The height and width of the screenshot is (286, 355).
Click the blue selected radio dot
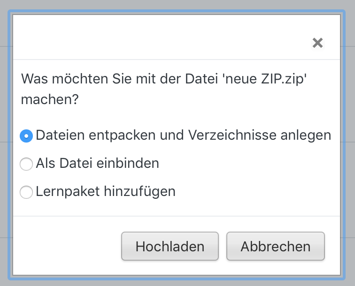(26, 136)
